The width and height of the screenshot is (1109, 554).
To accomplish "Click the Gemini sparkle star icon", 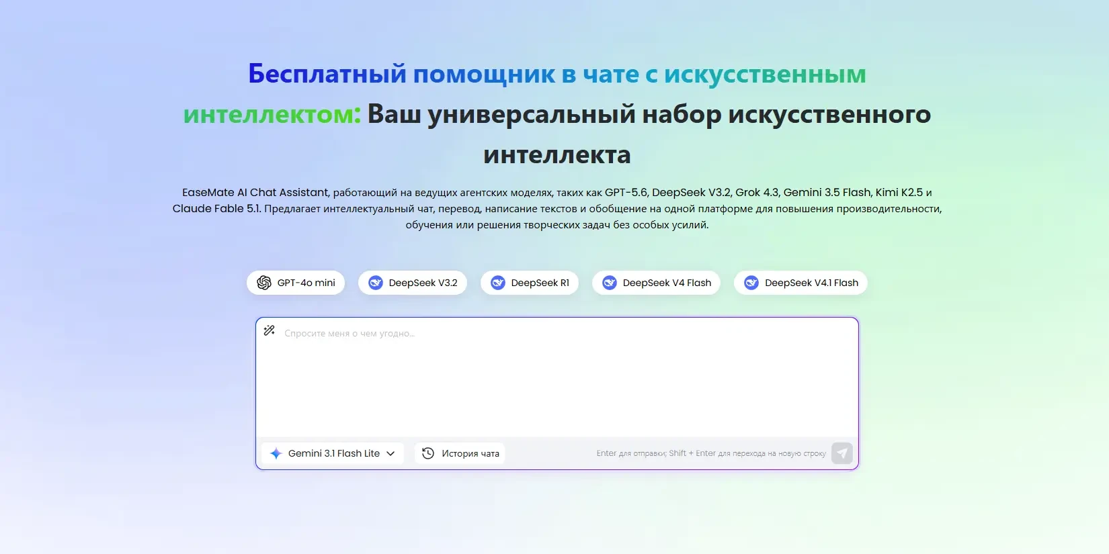I will click(x=276, y=453).
